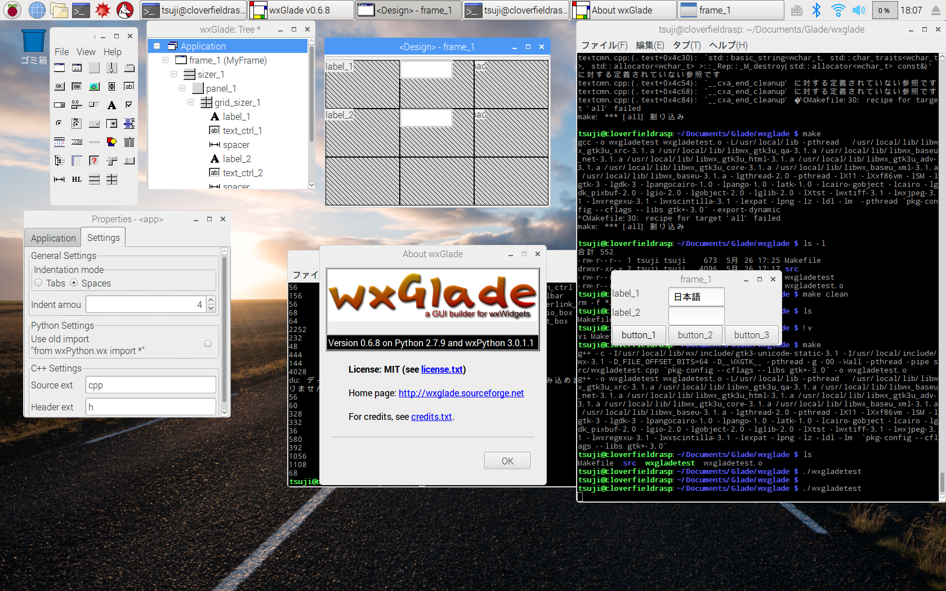Add a ComboBox widget from the palette
946x591 pixels.
coord(111,124)
